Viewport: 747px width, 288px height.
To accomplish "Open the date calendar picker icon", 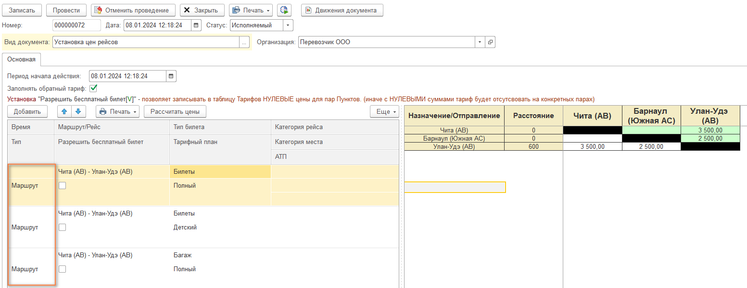I will [196, 25].
